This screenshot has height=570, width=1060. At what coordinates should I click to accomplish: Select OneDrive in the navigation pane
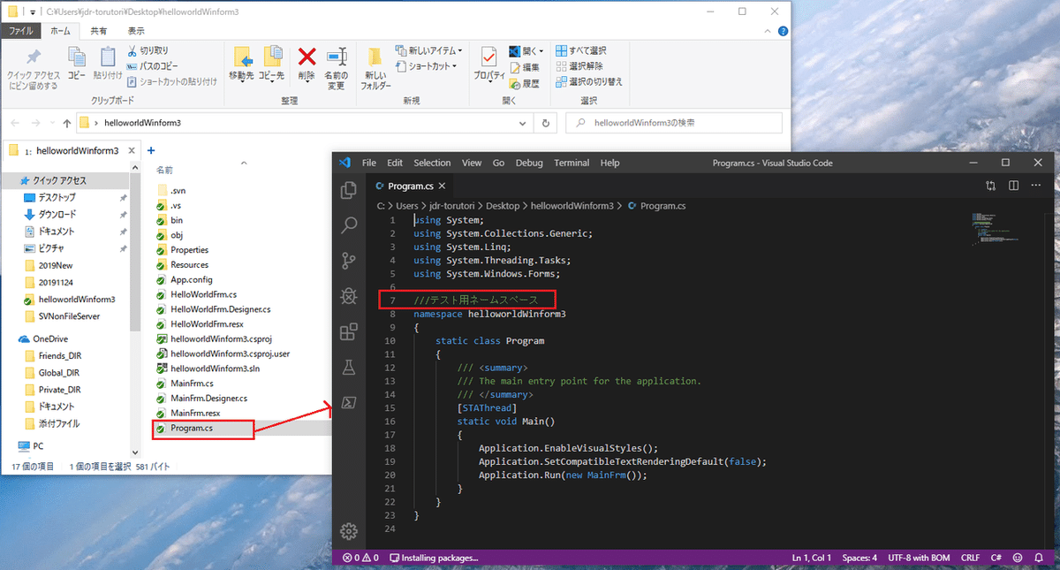coord(52,338)
